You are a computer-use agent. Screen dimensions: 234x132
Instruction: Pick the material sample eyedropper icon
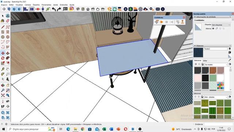click(230, 60)
